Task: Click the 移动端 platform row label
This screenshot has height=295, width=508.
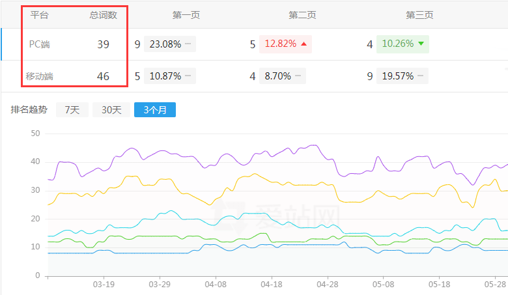Action: tap(40, 76)
